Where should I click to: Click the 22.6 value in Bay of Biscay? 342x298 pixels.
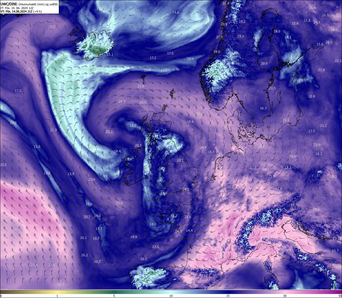tap(156, 247)
